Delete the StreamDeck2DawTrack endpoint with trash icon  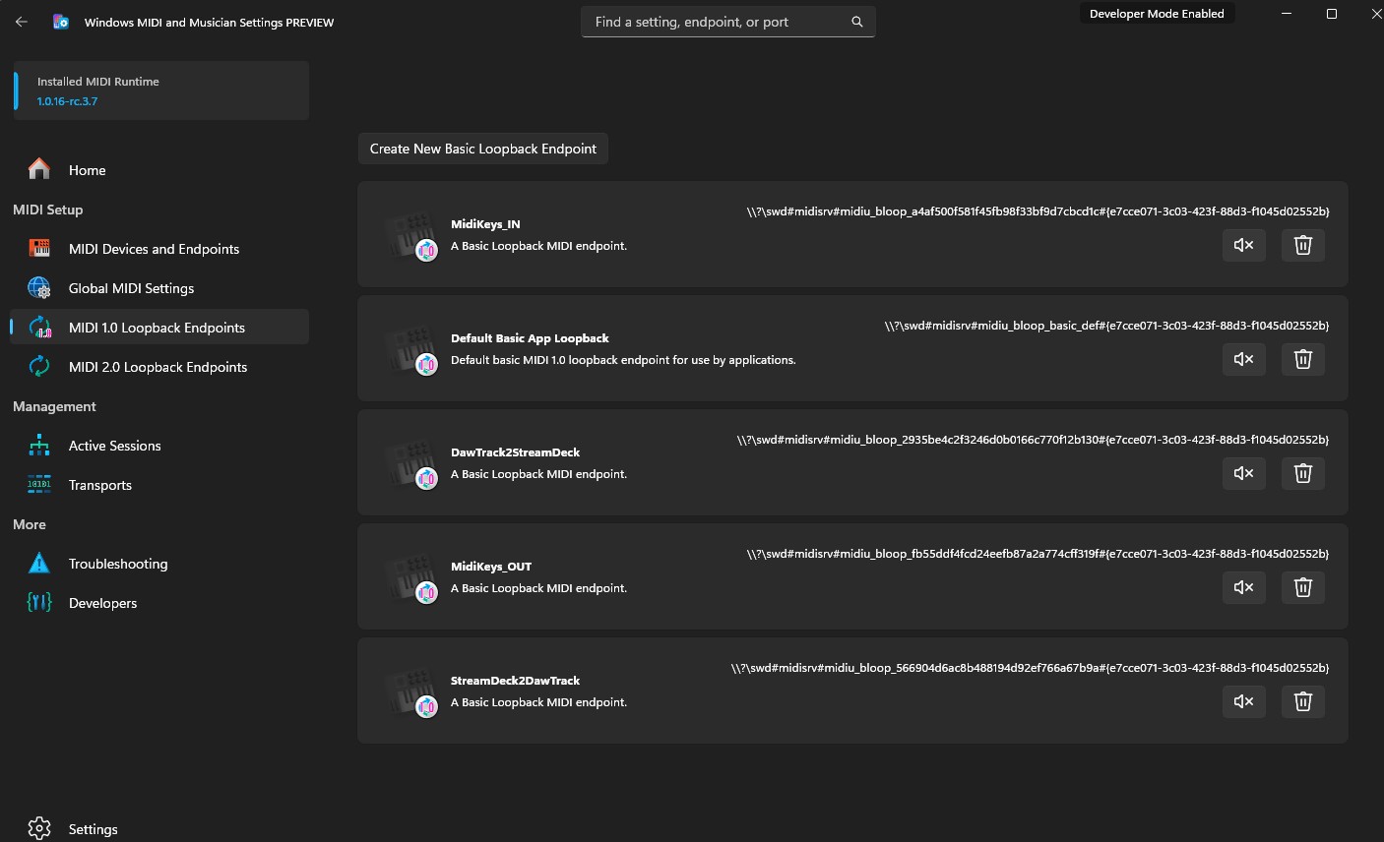1302,701
